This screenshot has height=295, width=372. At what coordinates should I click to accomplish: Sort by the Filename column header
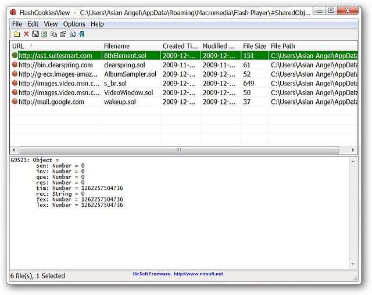coord(130,46)
